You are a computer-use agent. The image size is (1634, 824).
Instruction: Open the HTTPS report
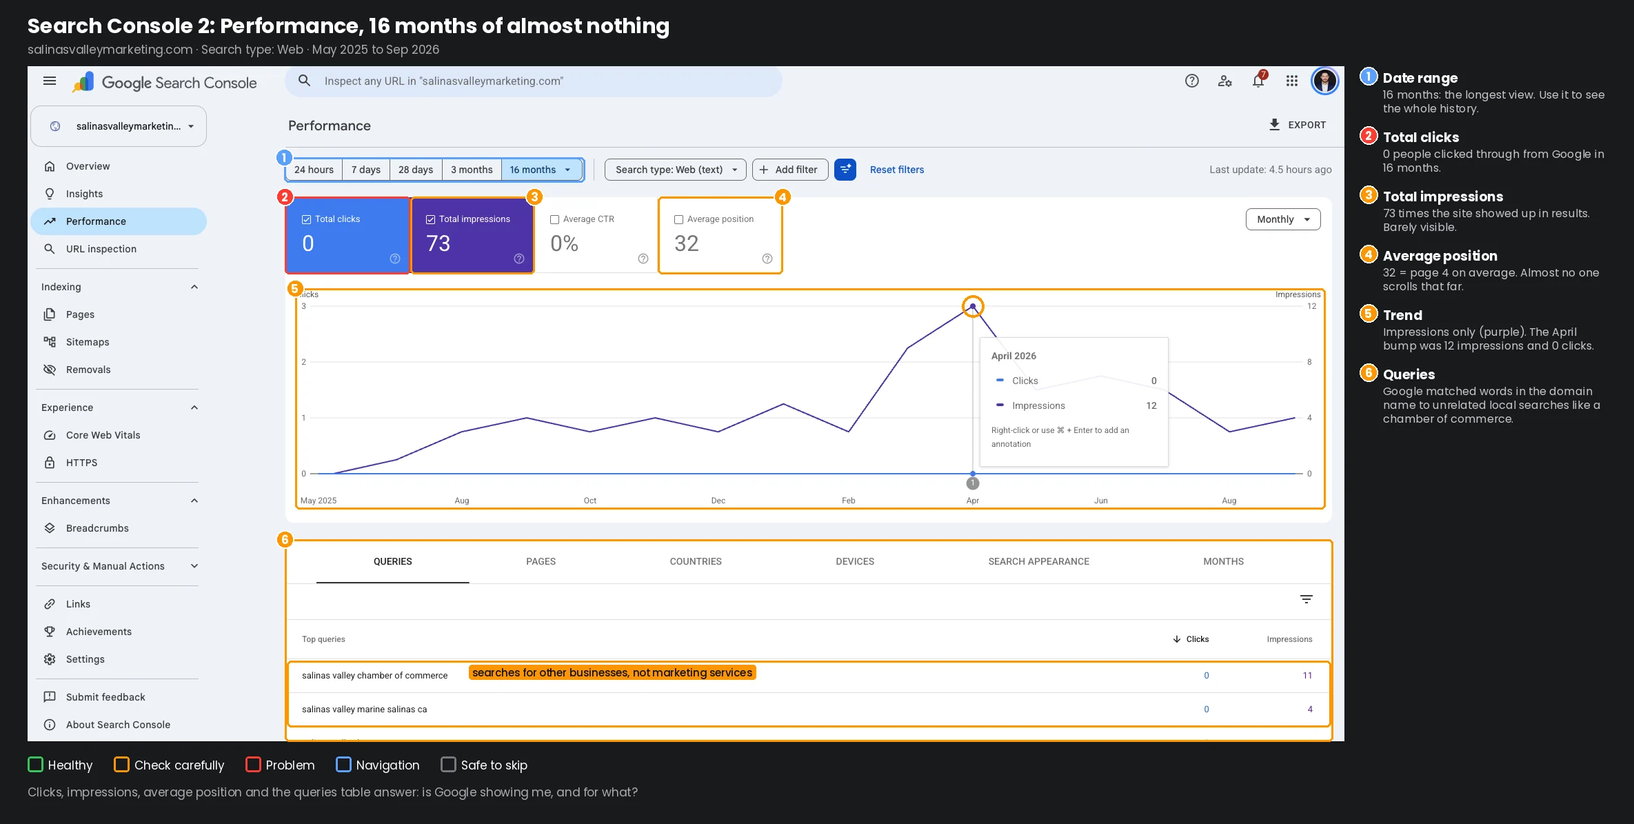[119, 463]
